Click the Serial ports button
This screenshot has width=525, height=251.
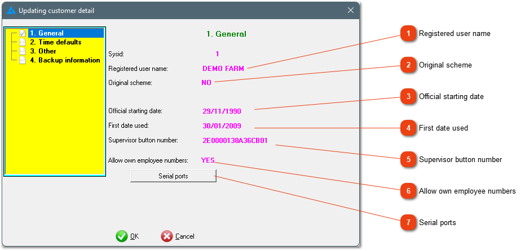pyautogui.click(x=173, y=176)
